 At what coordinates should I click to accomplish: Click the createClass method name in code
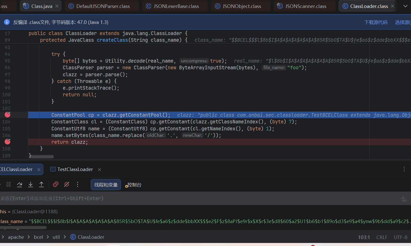[112, 40]
